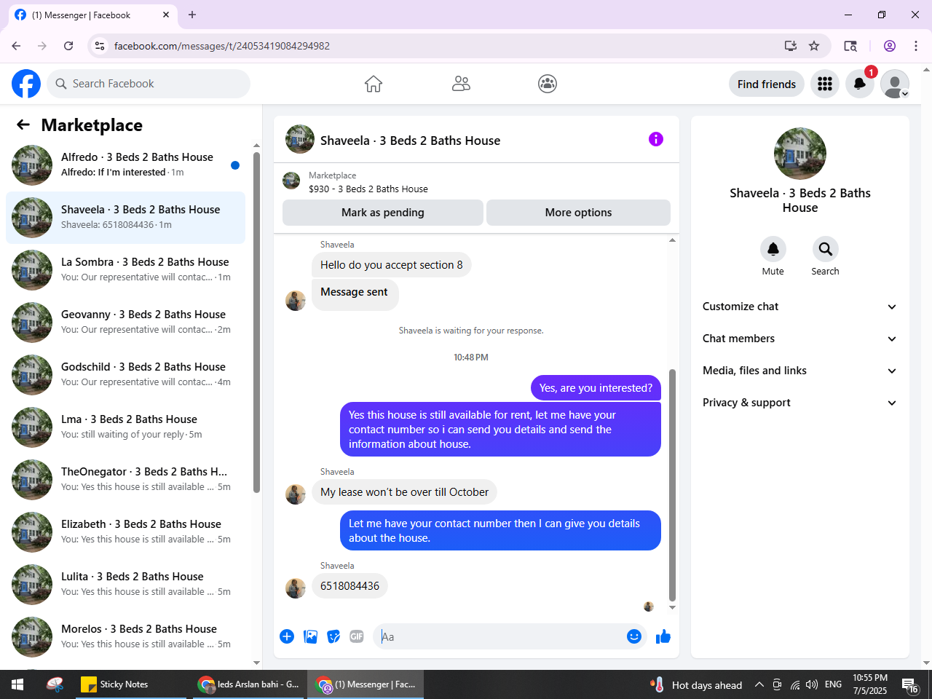
Task: Open Morelos's conversation
Action: (125, 637)
